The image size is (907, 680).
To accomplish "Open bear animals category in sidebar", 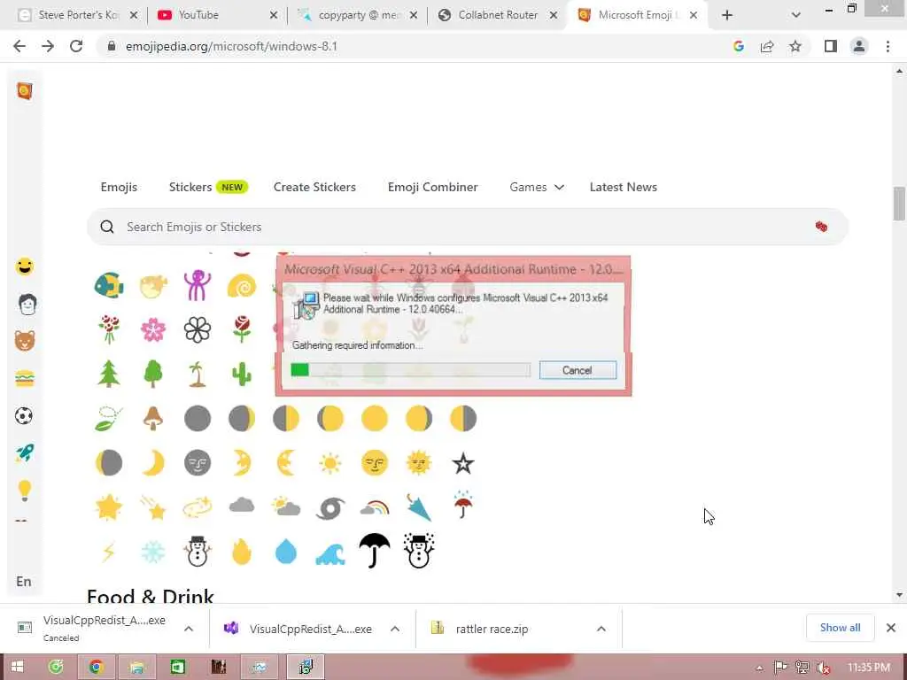I will point(24,341).
